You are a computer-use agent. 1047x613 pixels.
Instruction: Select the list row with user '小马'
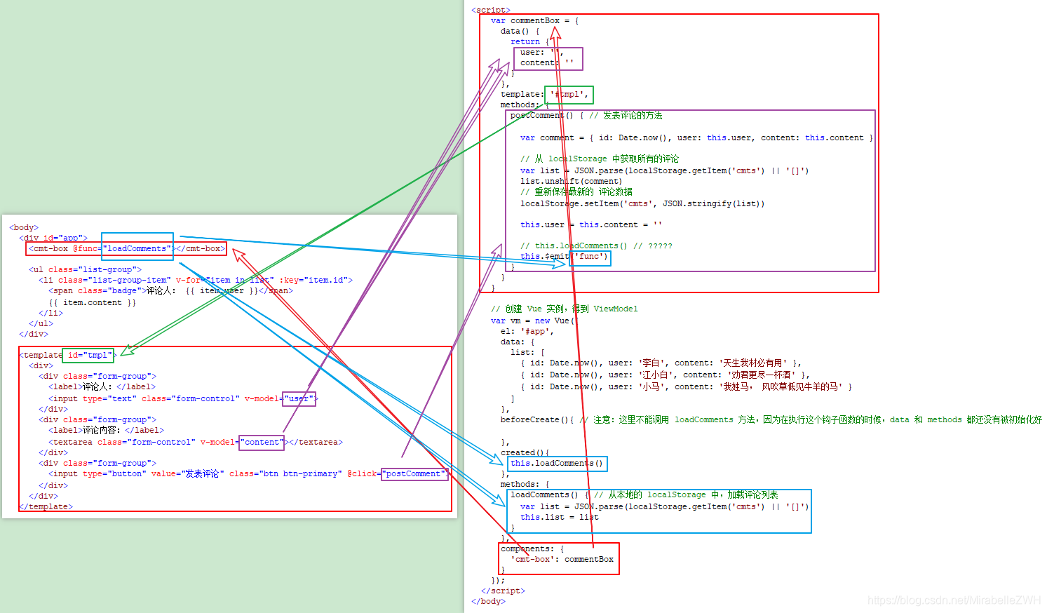coord(687,386)
